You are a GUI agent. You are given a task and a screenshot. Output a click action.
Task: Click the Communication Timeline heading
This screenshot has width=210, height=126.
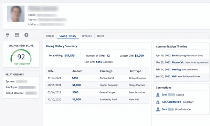(x=171, y=47)
